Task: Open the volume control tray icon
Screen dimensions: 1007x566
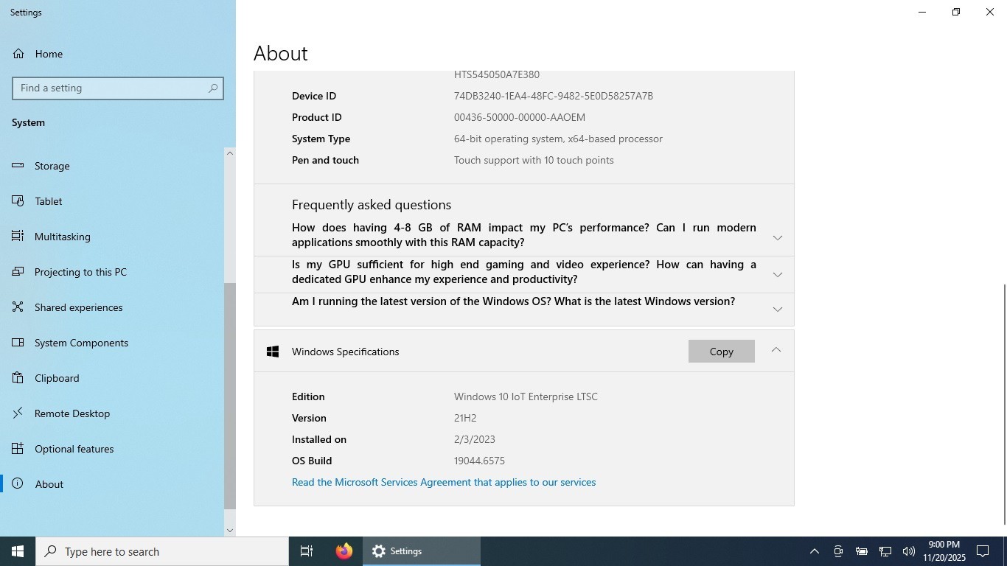Action: point(909,551)
